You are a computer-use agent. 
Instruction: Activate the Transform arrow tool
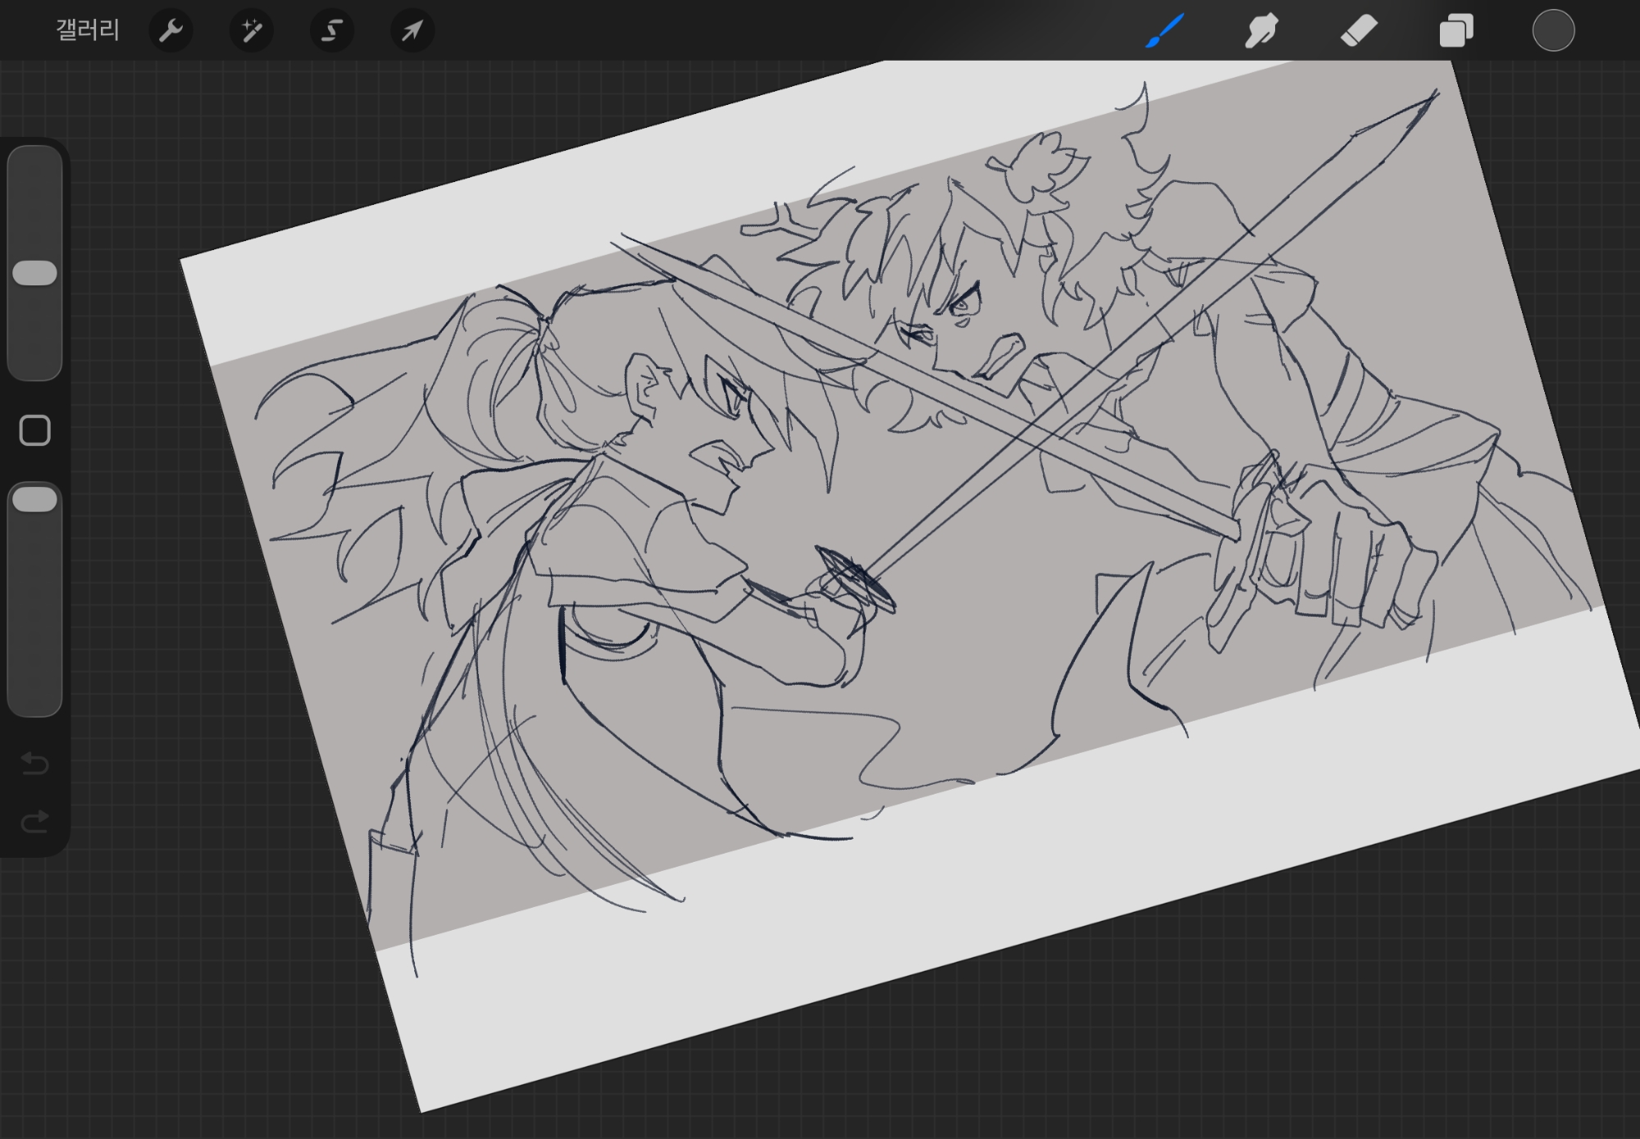click(412, 31)
